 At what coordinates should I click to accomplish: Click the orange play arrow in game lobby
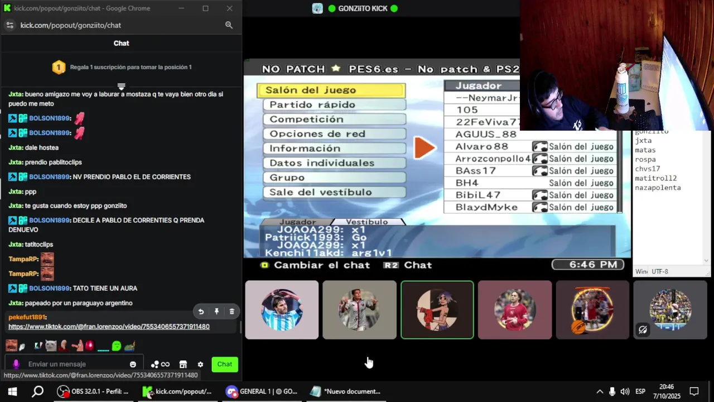425,148
